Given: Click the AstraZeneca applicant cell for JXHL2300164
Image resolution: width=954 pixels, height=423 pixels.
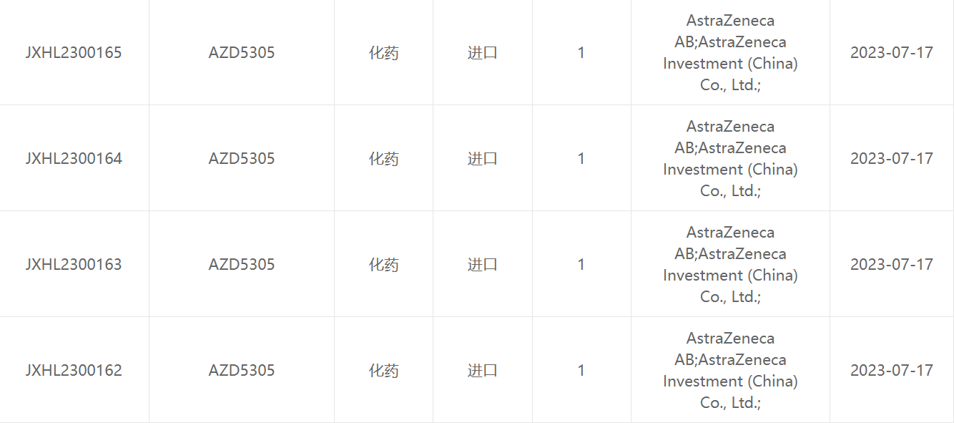Looking at the screenshot, I should click(x=730, y=159).
